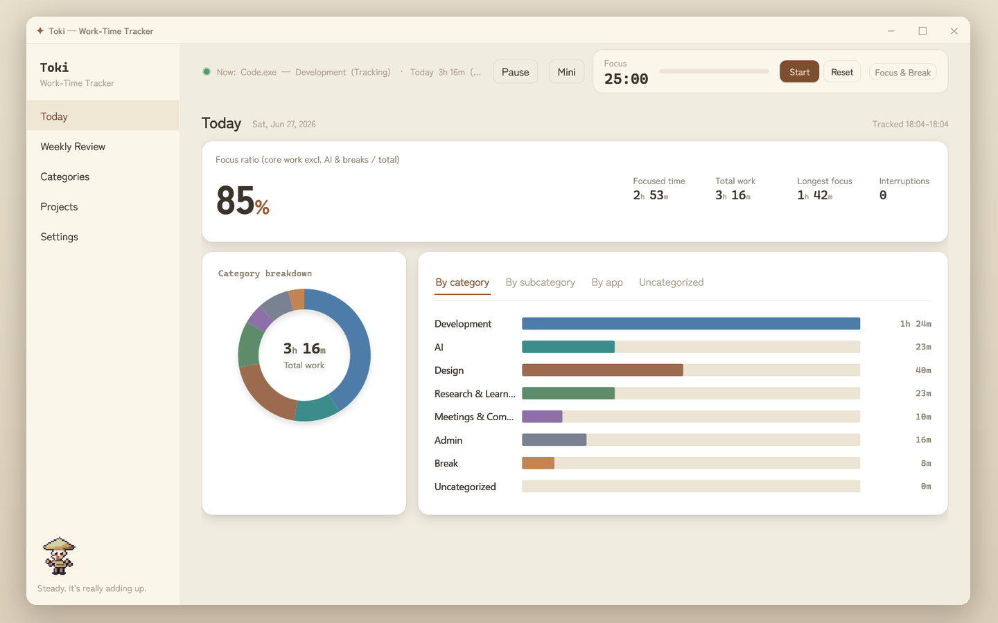Switch to By subcategory tab

[540, 282]
